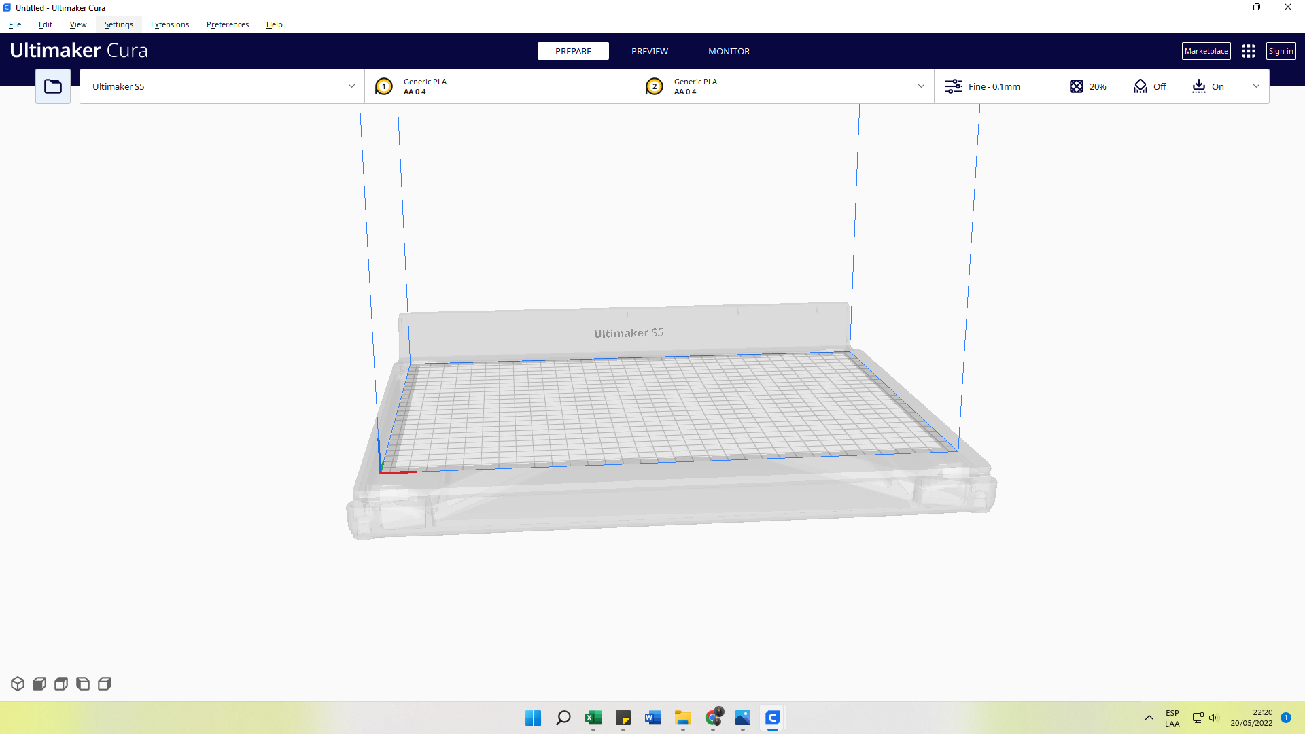The image size is (1305, 734).
Task: Click the 20% infill value
Action: click(1098, 86)
